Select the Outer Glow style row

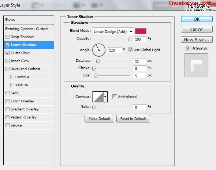click(29, 53)
